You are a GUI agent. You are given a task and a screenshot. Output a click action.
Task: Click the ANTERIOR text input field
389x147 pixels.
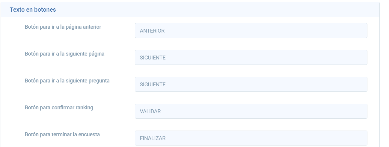[x=251, y=30]
